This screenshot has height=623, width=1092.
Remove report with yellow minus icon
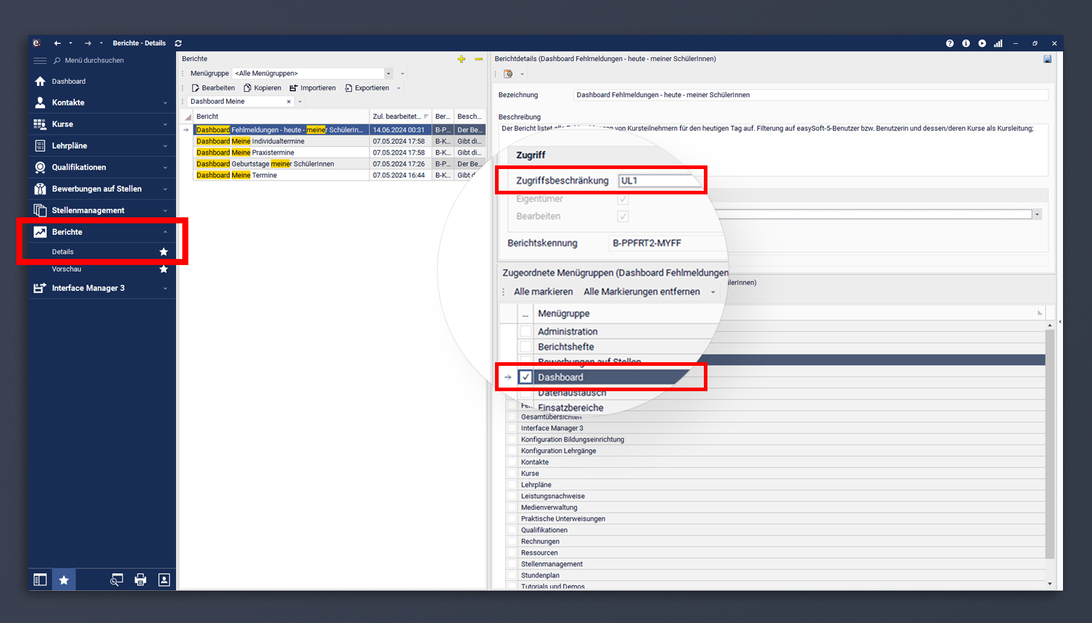coord(479,59)
